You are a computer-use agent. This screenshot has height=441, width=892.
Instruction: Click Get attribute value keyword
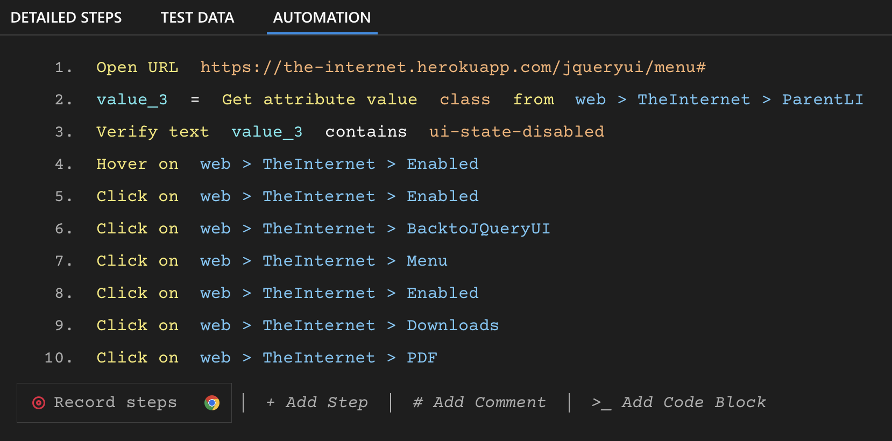pos(320,99)
